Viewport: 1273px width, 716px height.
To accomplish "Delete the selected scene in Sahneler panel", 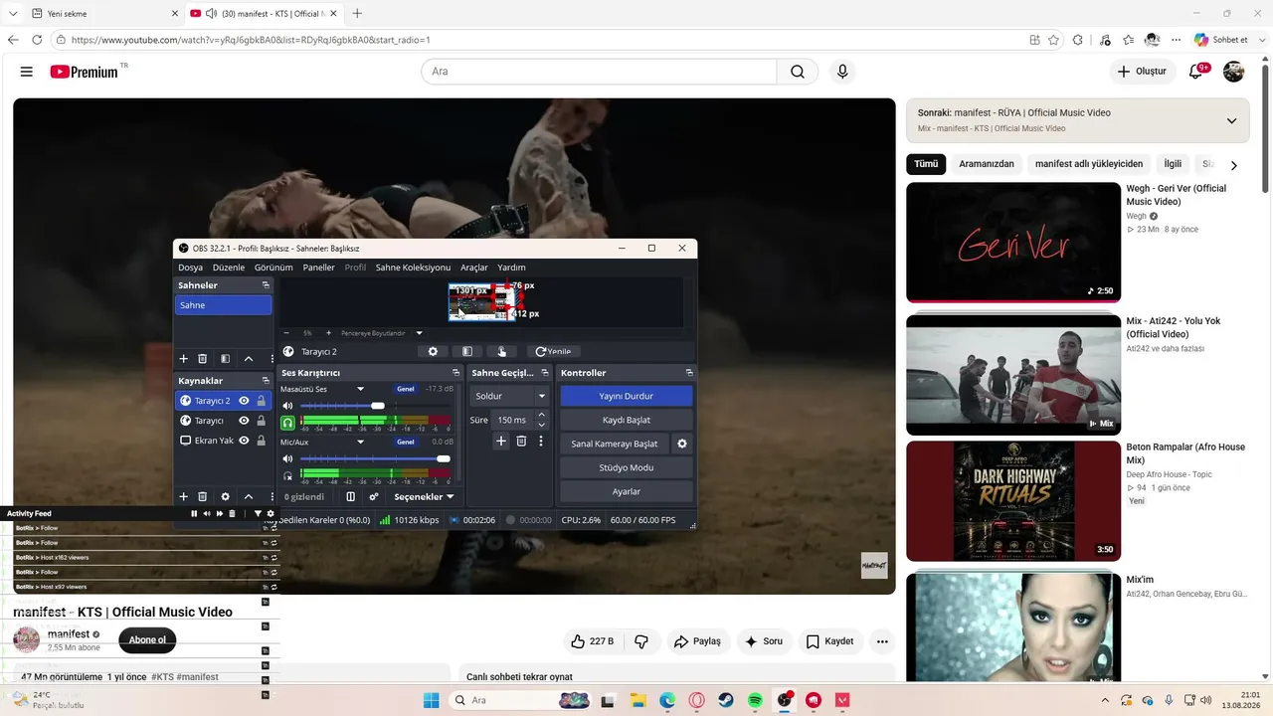I will tap(203, 359).
